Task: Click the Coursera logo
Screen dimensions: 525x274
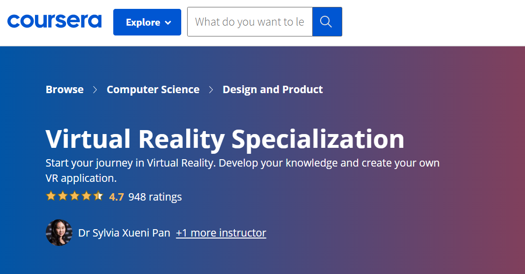Action: [x=54, y=22]
